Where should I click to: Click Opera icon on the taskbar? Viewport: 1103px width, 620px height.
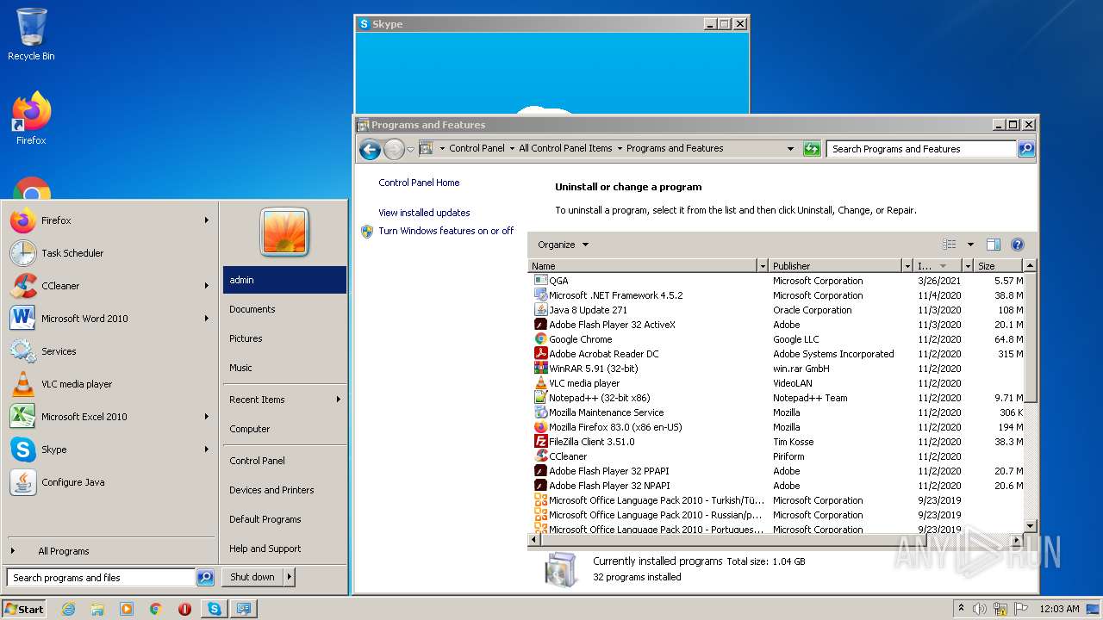tap(184, 609)
